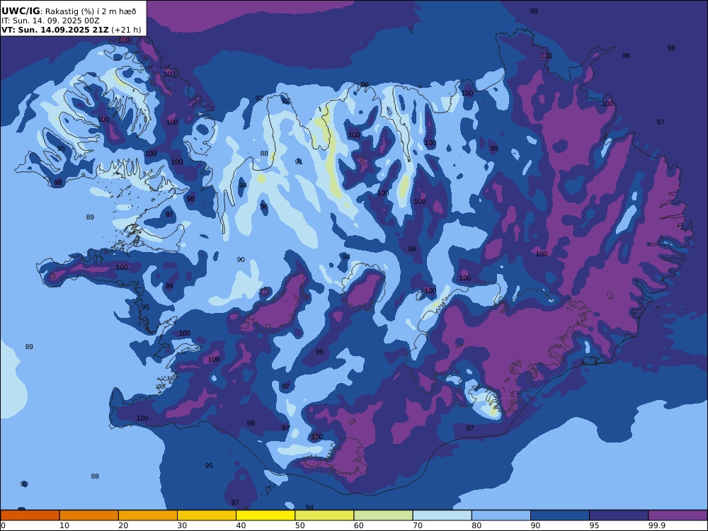Viewport: 708px width, 531px height.
Task: Click the '40' legend scale label
Action: click(241, 525)
